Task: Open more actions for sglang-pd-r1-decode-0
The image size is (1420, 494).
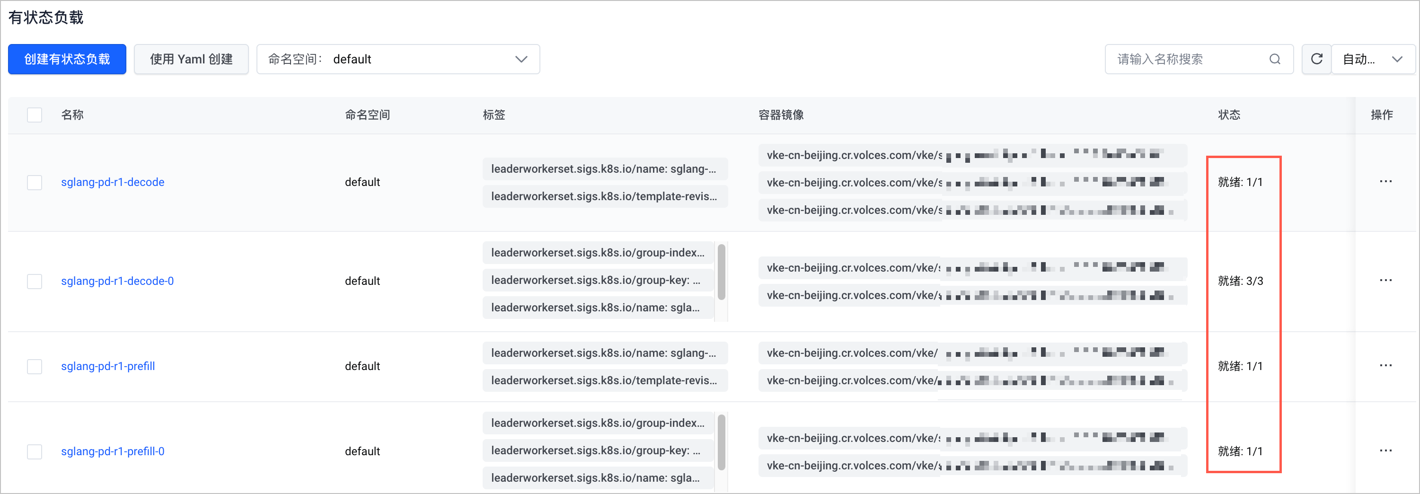Action: coord(1385,280)
